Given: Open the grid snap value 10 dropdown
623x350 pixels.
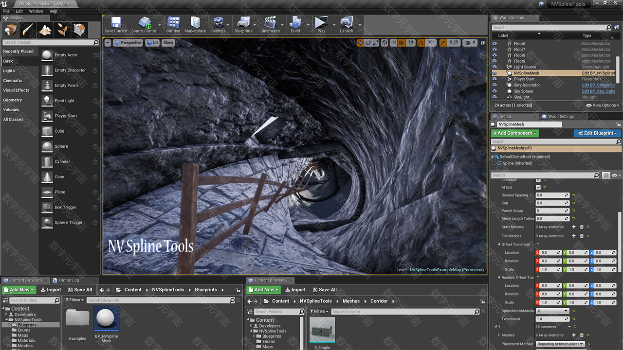Looking at the screenshot, I should 411,43.
